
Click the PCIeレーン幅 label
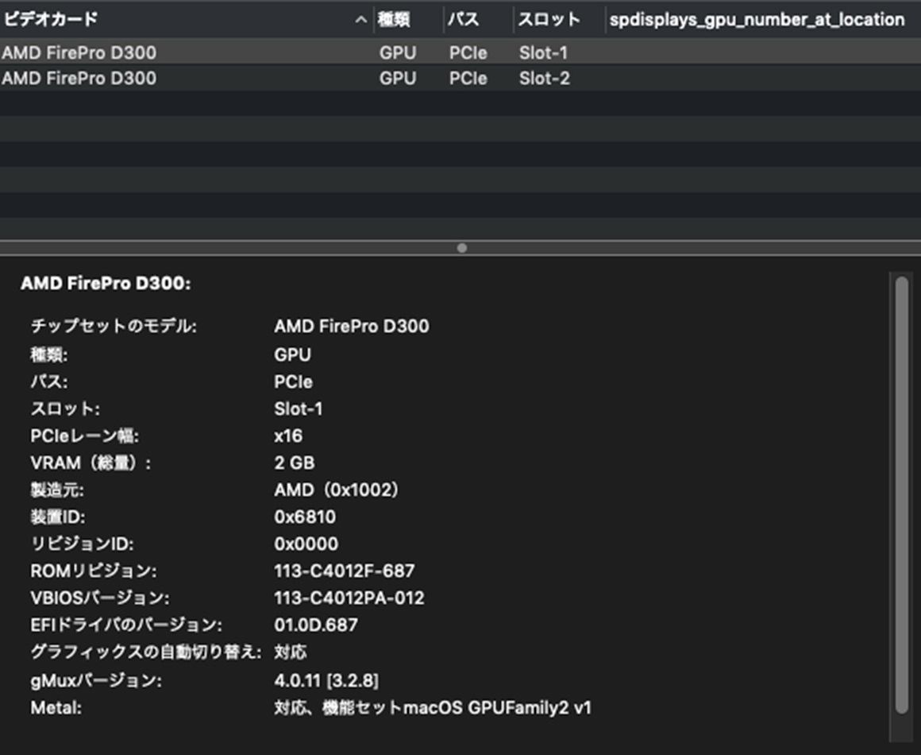(x=85, y=436)
